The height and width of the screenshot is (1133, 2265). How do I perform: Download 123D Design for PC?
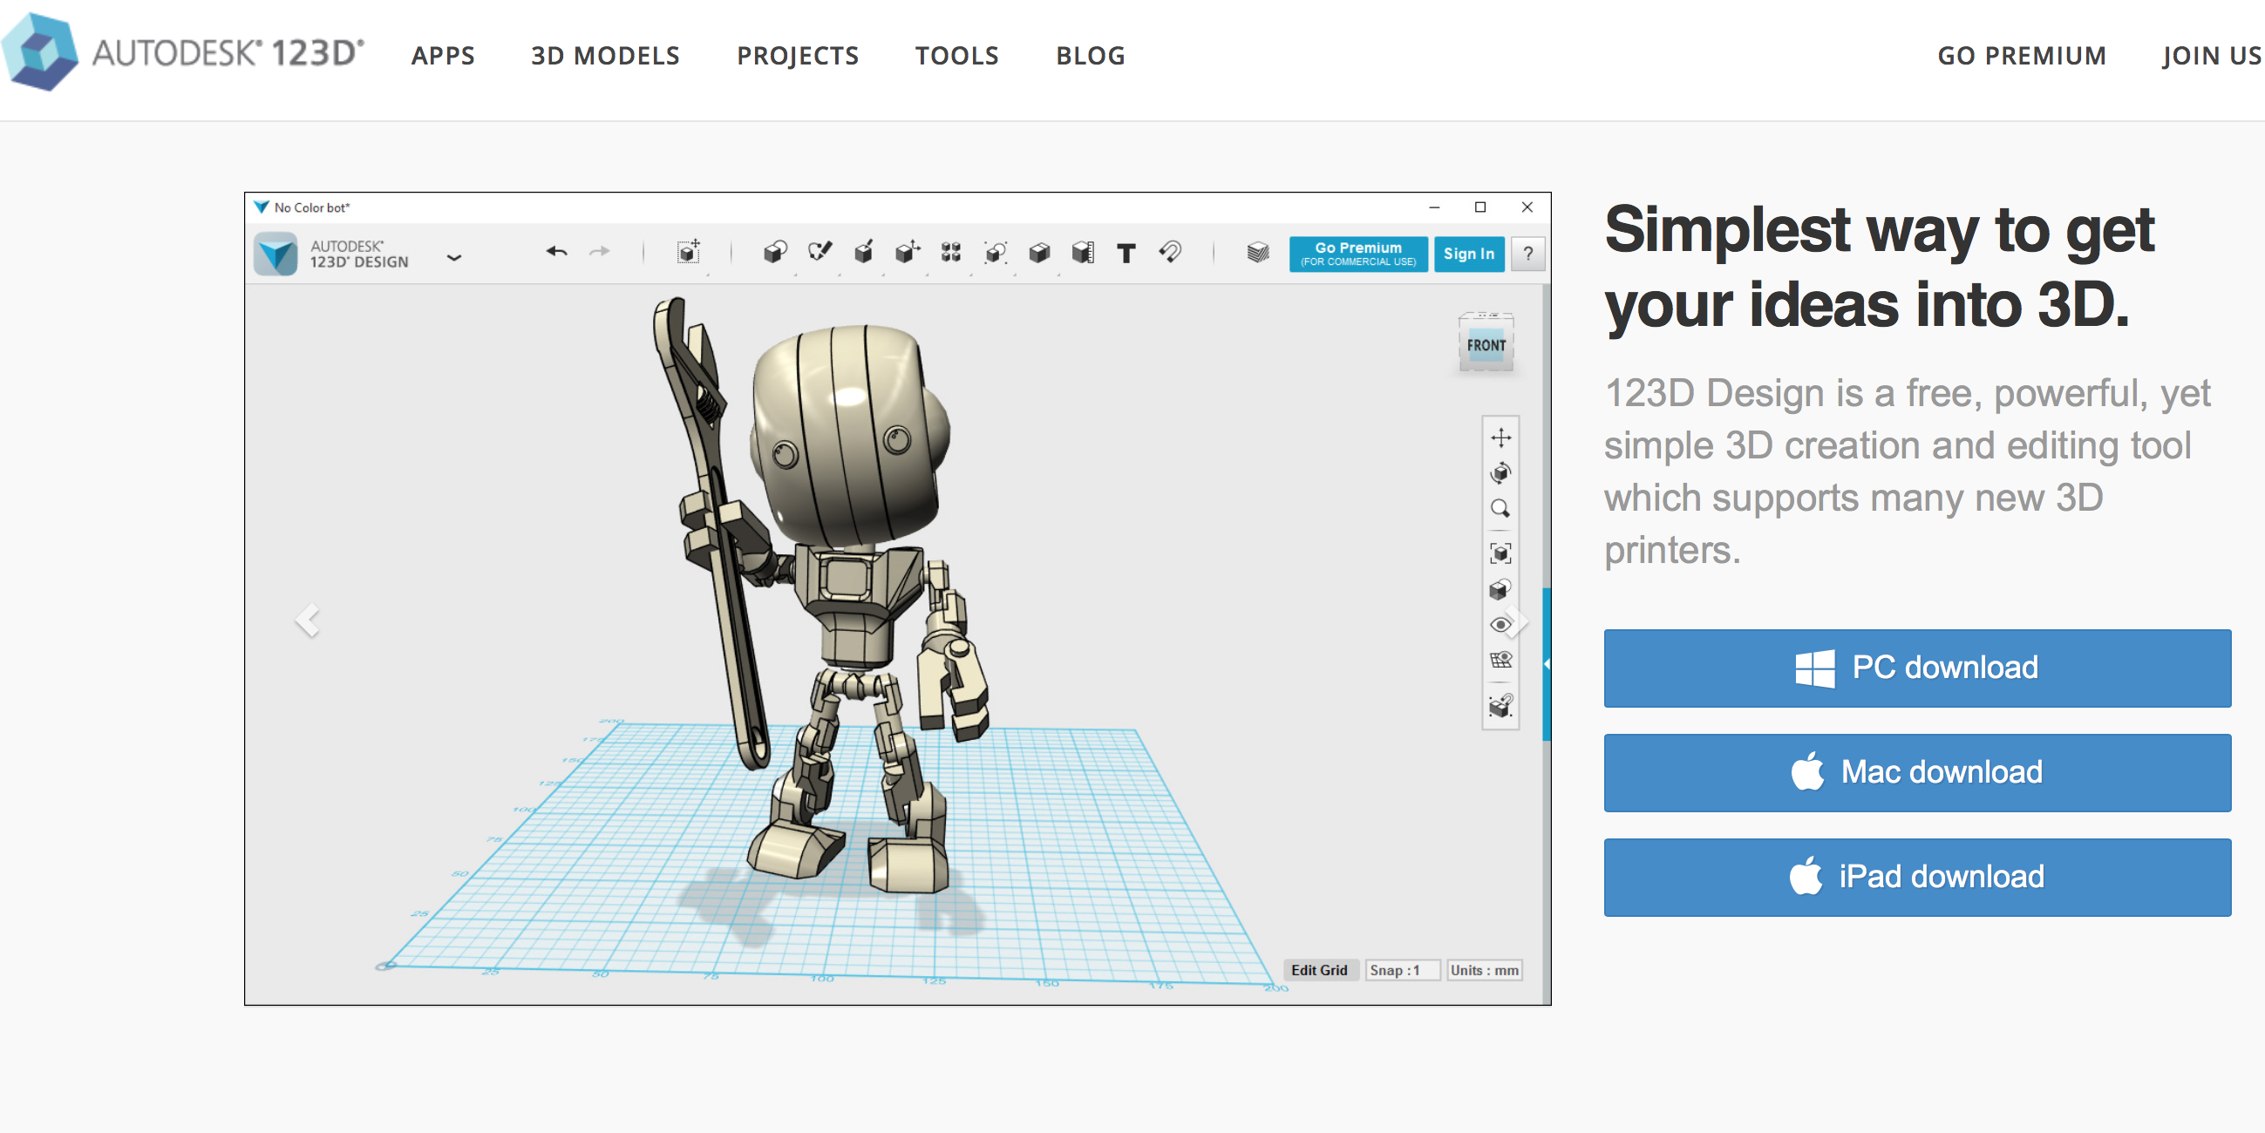click(1917, 668)
